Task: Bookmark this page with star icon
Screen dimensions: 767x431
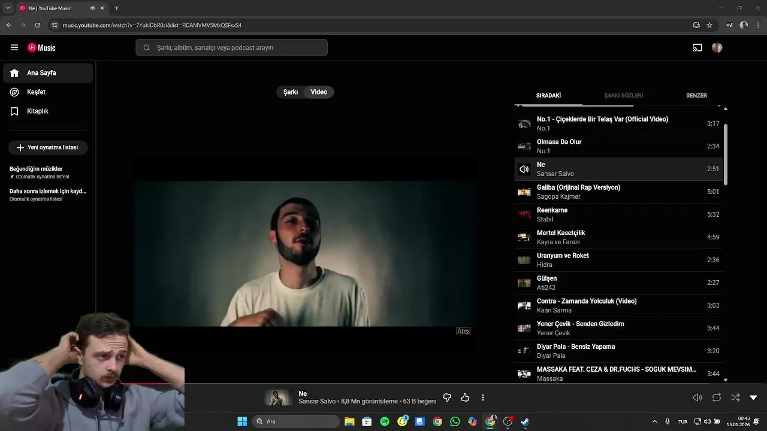Action: click(709, 25)
